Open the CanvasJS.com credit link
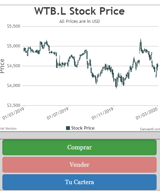 coord(150,129)
